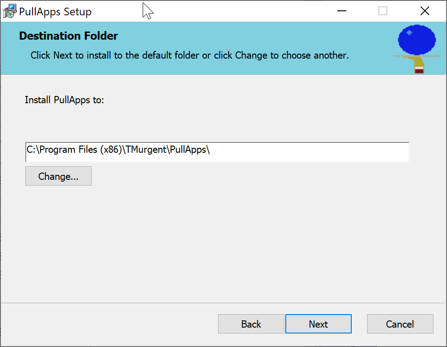Click the 'PullApps Setup' title bar text
The height and width of the screenshot is (347, 447).
coord(55,12)
